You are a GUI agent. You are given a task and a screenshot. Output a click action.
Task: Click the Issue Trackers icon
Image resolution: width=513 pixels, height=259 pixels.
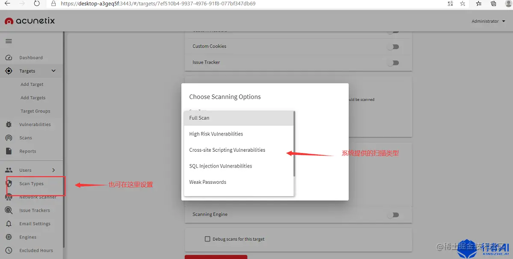click(9, 210)
